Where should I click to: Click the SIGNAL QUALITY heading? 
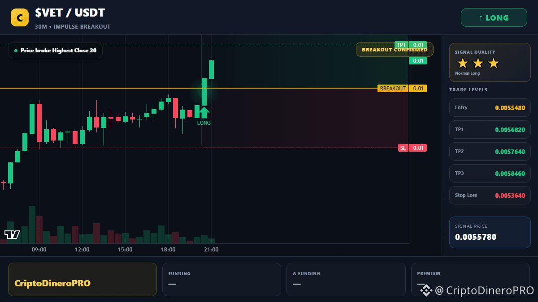[x=475, y=52]
